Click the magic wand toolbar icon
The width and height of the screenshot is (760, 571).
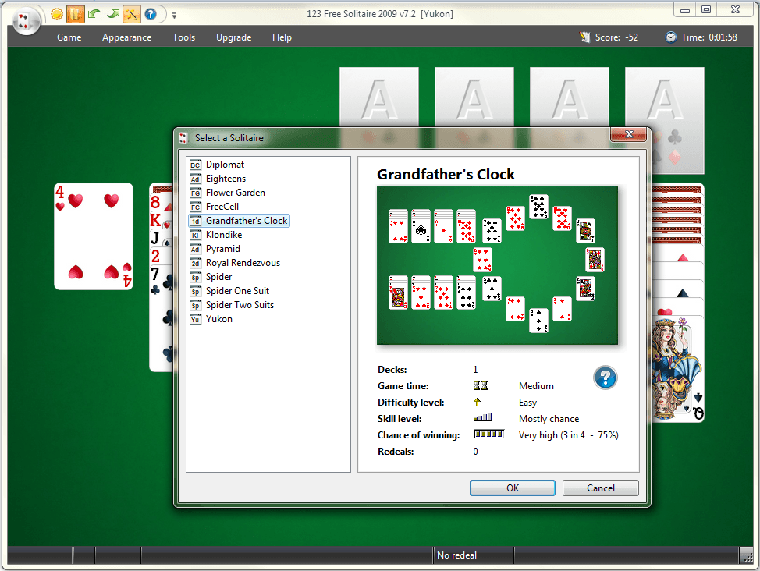coord(131,14)
